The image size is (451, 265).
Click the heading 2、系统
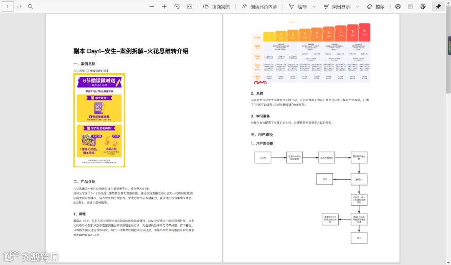(257, 93)
